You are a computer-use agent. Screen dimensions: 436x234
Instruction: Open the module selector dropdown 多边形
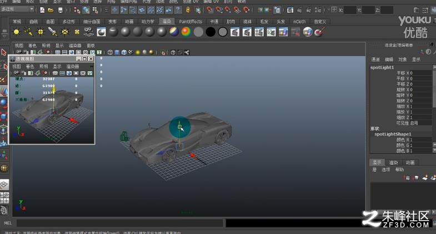point(17,9)
